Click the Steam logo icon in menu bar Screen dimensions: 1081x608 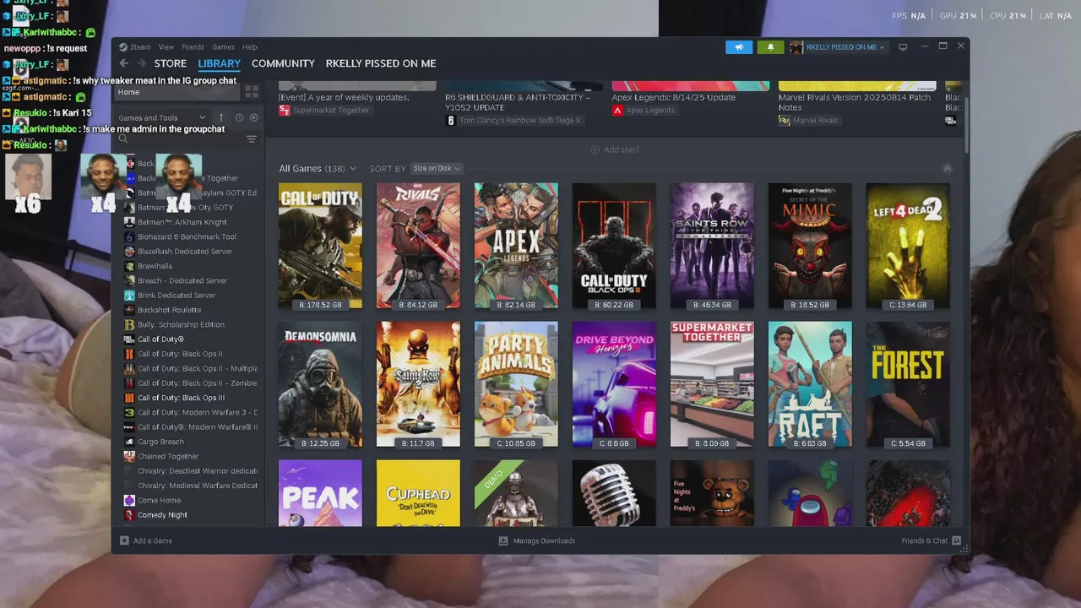click(x=123, y=47)
